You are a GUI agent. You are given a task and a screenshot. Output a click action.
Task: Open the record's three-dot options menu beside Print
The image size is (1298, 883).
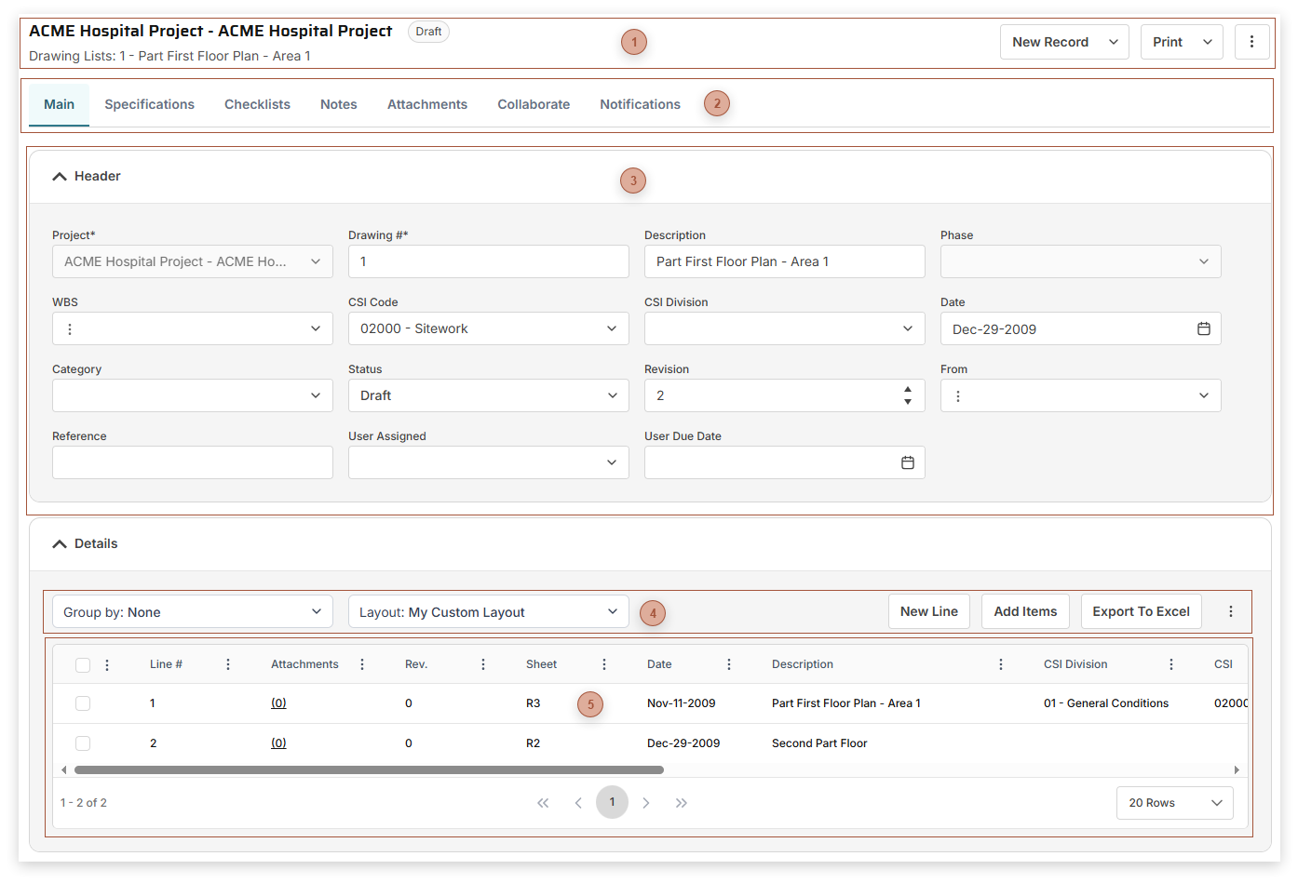click(1251, 42)
